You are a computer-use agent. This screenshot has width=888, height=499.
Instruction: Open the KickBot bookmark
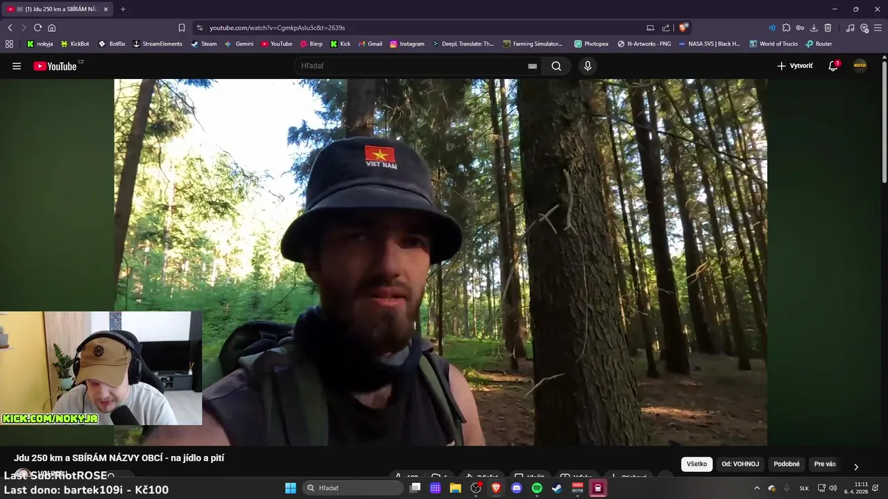tap(75, 44)
